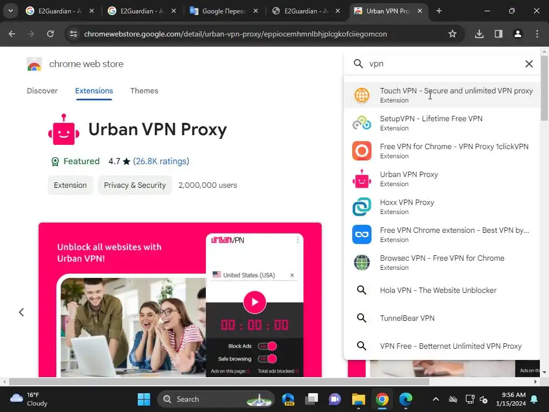The width and height of the screenshot is (549, 412).
Task: Switch to the Google Translate tab
Action: 224,11
